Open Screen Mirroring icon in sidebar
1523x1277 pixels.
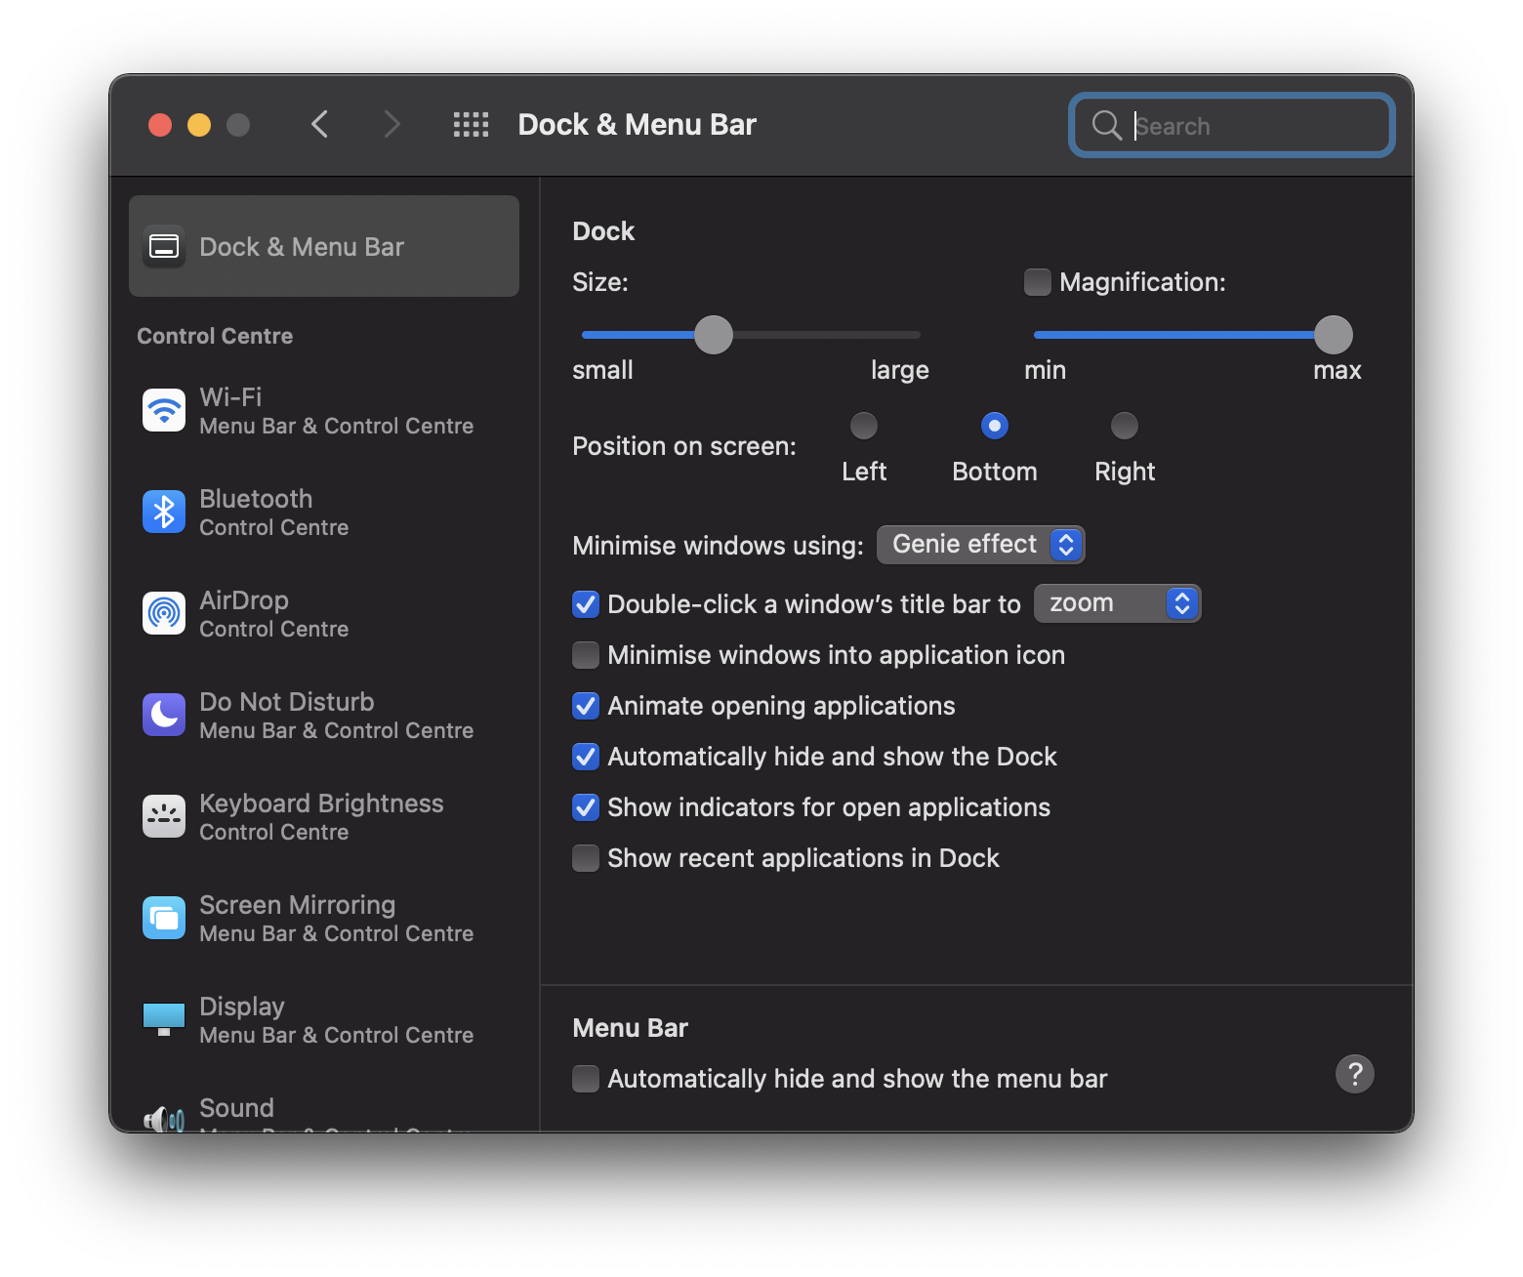(164, 919)
